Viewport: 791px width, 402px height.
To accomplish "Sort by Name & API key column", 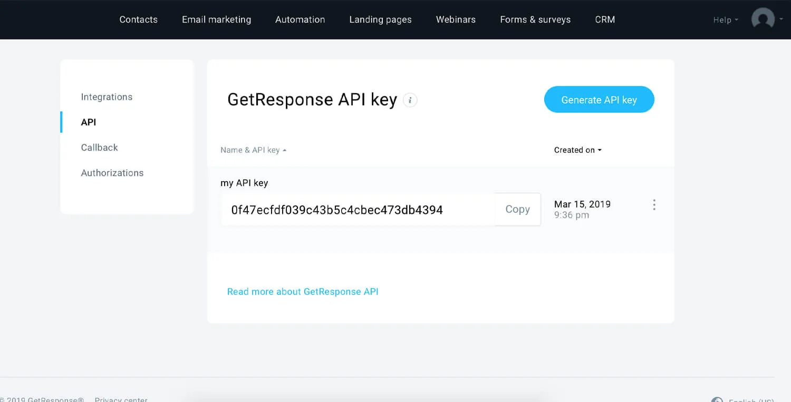I will click(253, 150).
